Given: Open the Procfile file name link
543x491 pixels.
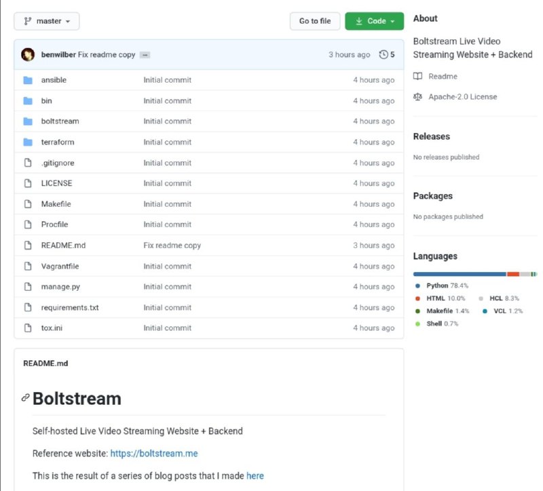Looking at the screenshot, I should 54,224.
